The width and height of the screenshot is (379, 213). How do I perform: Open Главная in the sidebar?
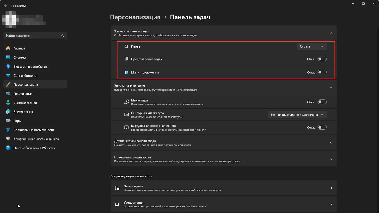(35, 48)
